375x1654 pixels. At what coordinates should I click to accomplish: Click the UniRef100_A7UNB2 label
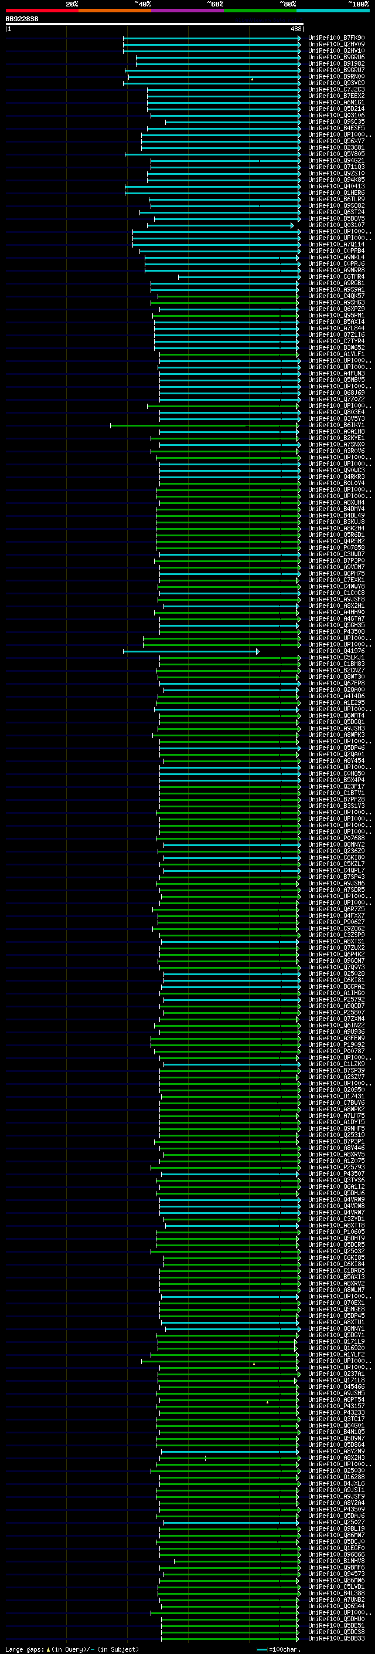(x=336, y=1599)
